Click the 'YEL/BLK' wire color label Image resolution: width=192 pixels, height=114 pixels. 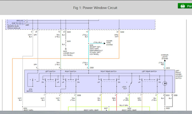tap(99, 99)
